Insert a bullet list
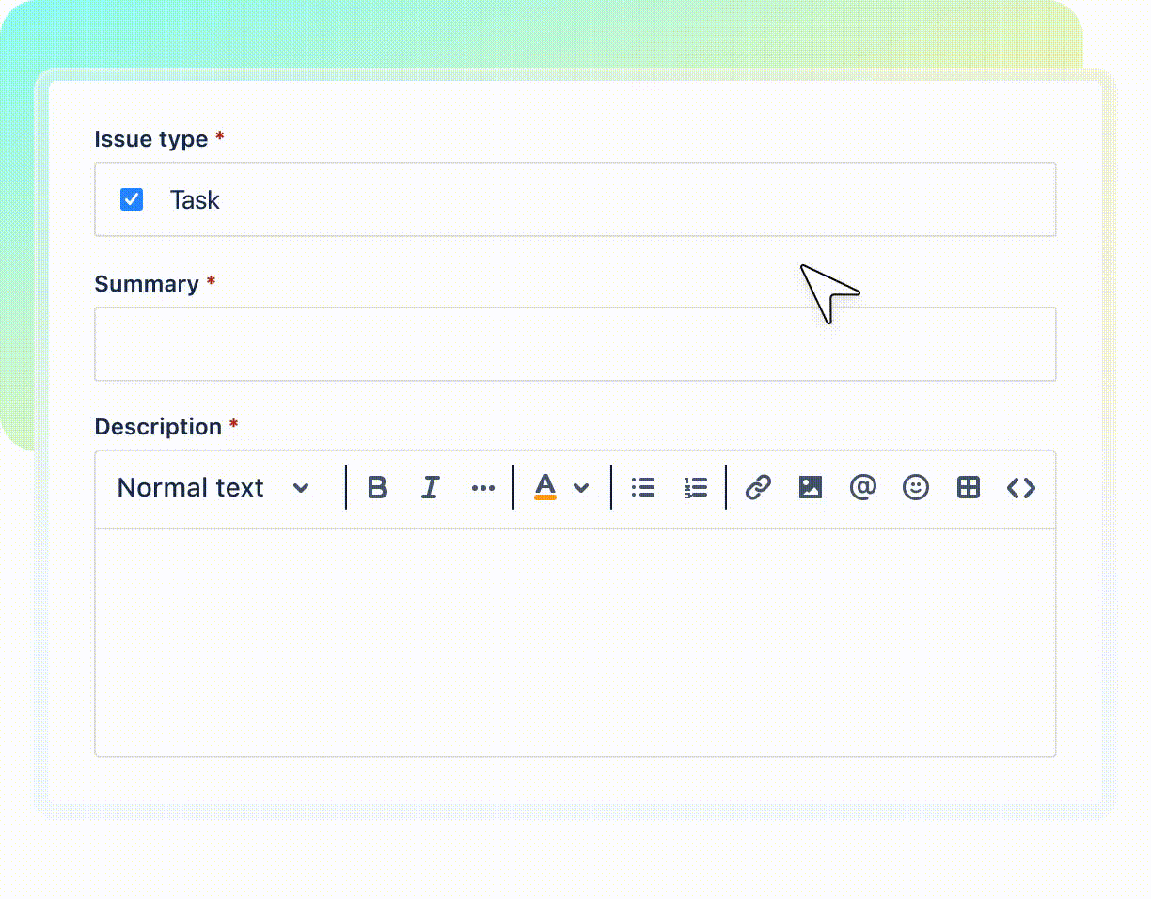The image size is (1151, 899). click(x=643, y=487)
